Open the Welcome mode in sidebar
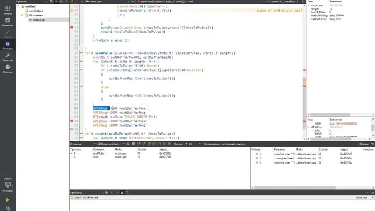 click(8, 11)
